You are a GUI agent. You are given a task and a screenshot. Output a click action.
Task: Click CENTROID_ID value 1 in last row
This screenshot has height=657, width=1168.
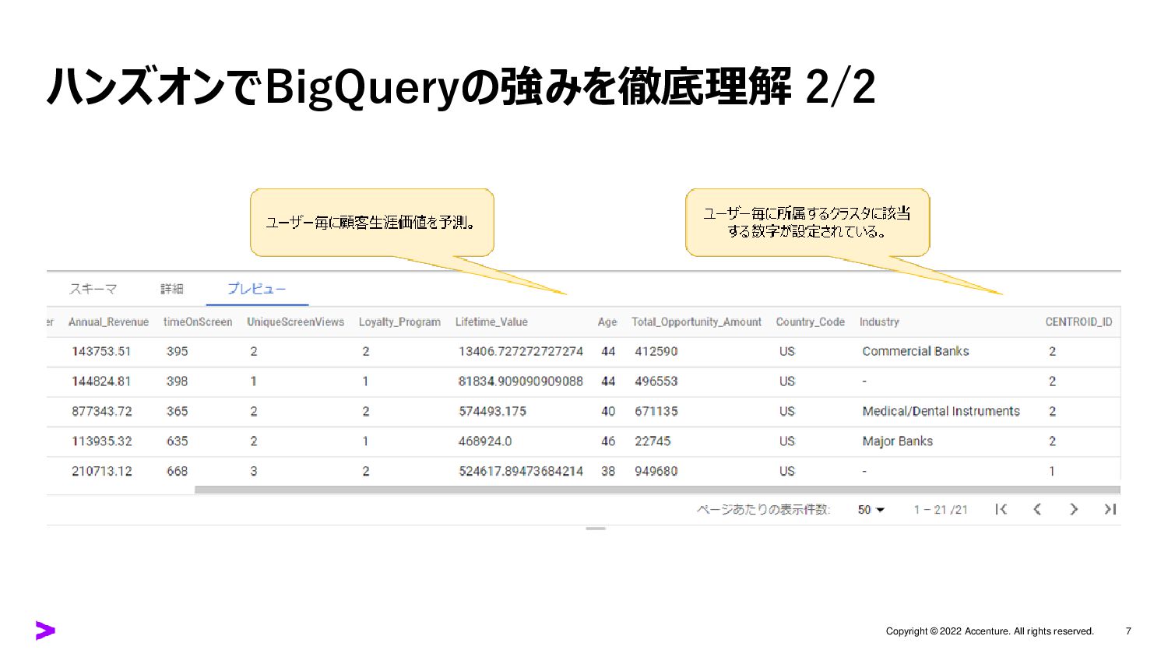(1052, 471)
